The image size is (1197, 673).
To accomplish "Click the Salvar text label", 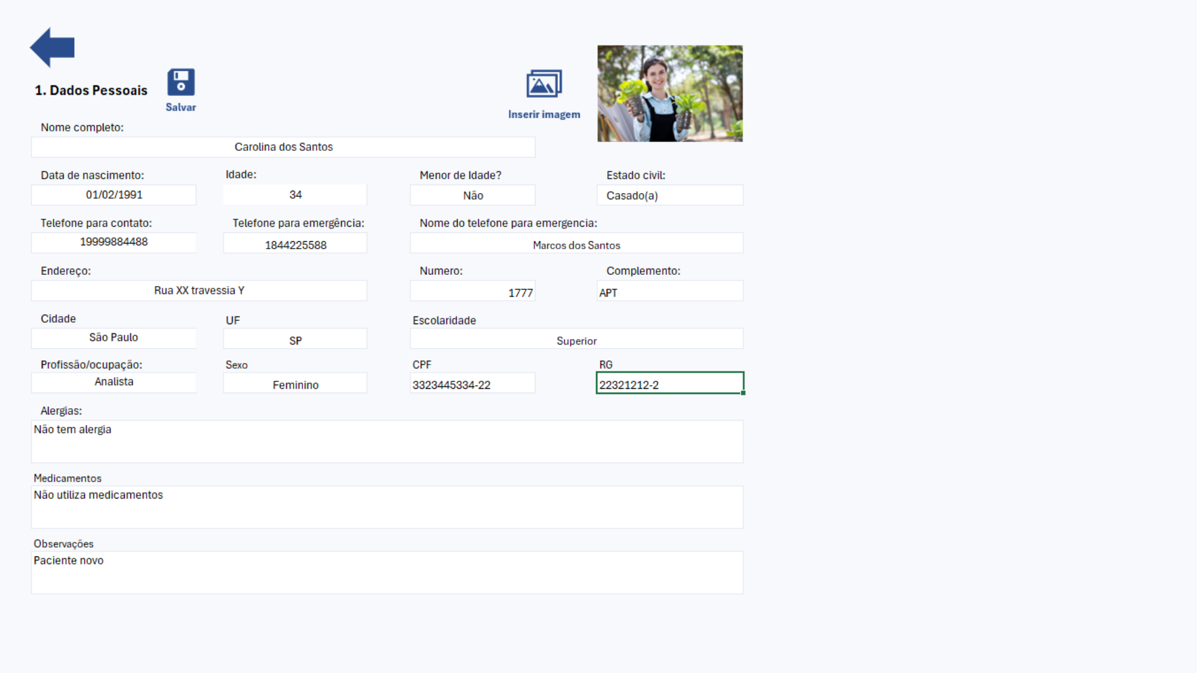I will [181, 107].
